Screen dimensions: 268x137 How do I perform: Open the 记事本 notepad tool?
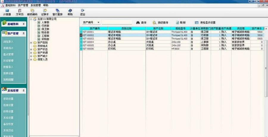point(45,12)
